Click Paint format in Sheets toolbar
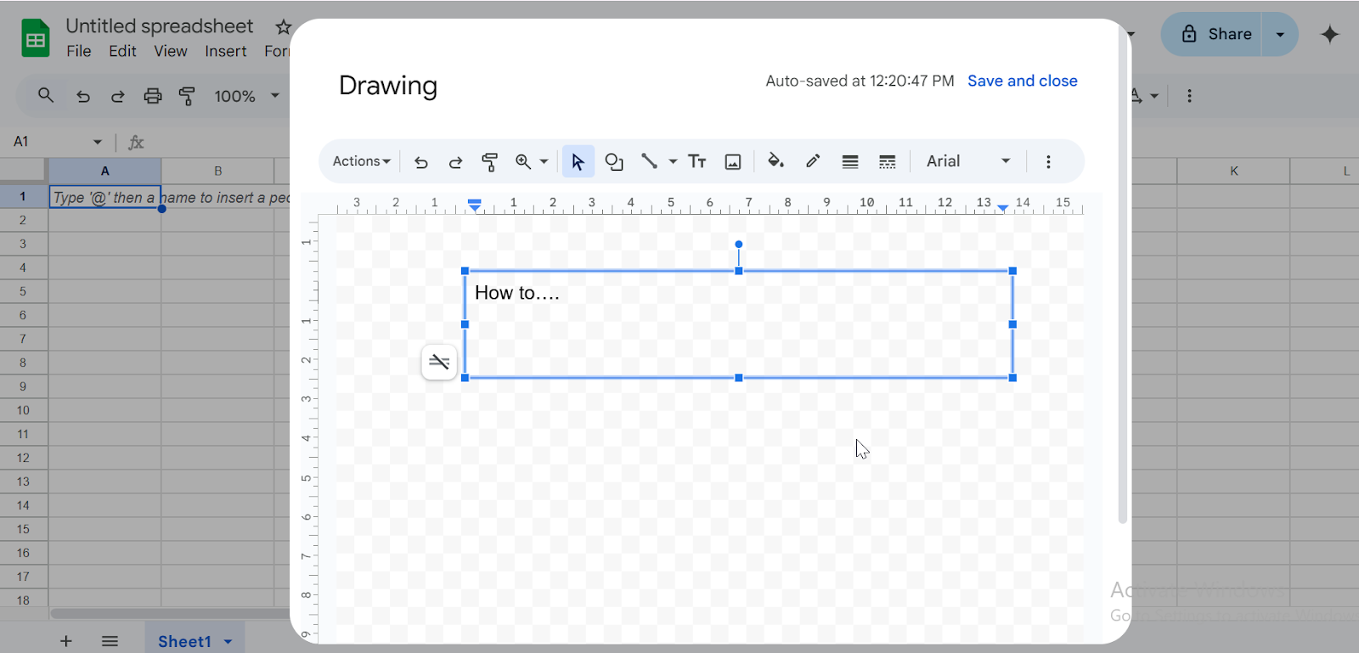 click(x=187, y=96)
